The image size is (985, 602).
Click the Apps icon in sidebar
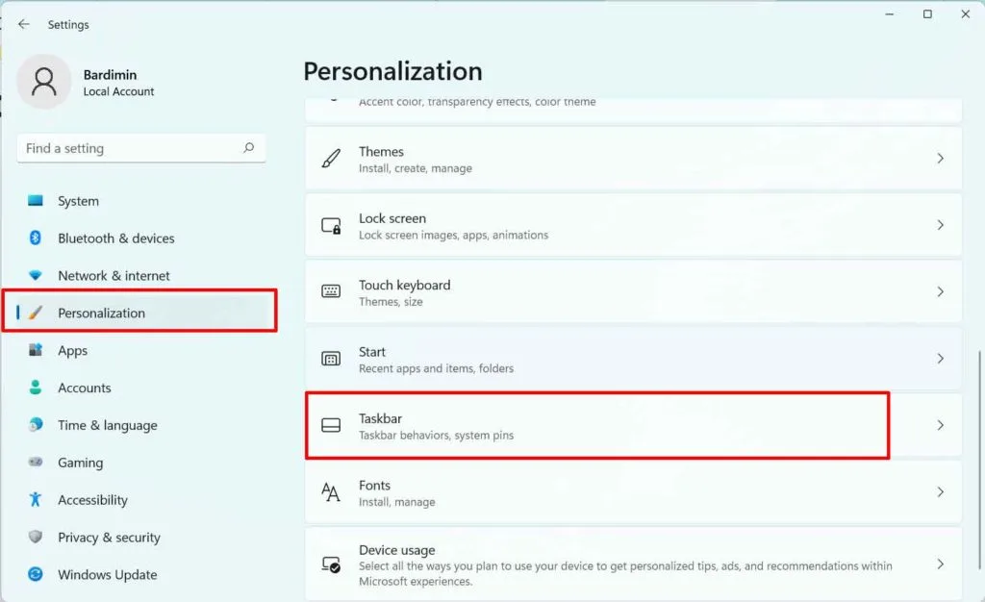[x=36, y=350]
